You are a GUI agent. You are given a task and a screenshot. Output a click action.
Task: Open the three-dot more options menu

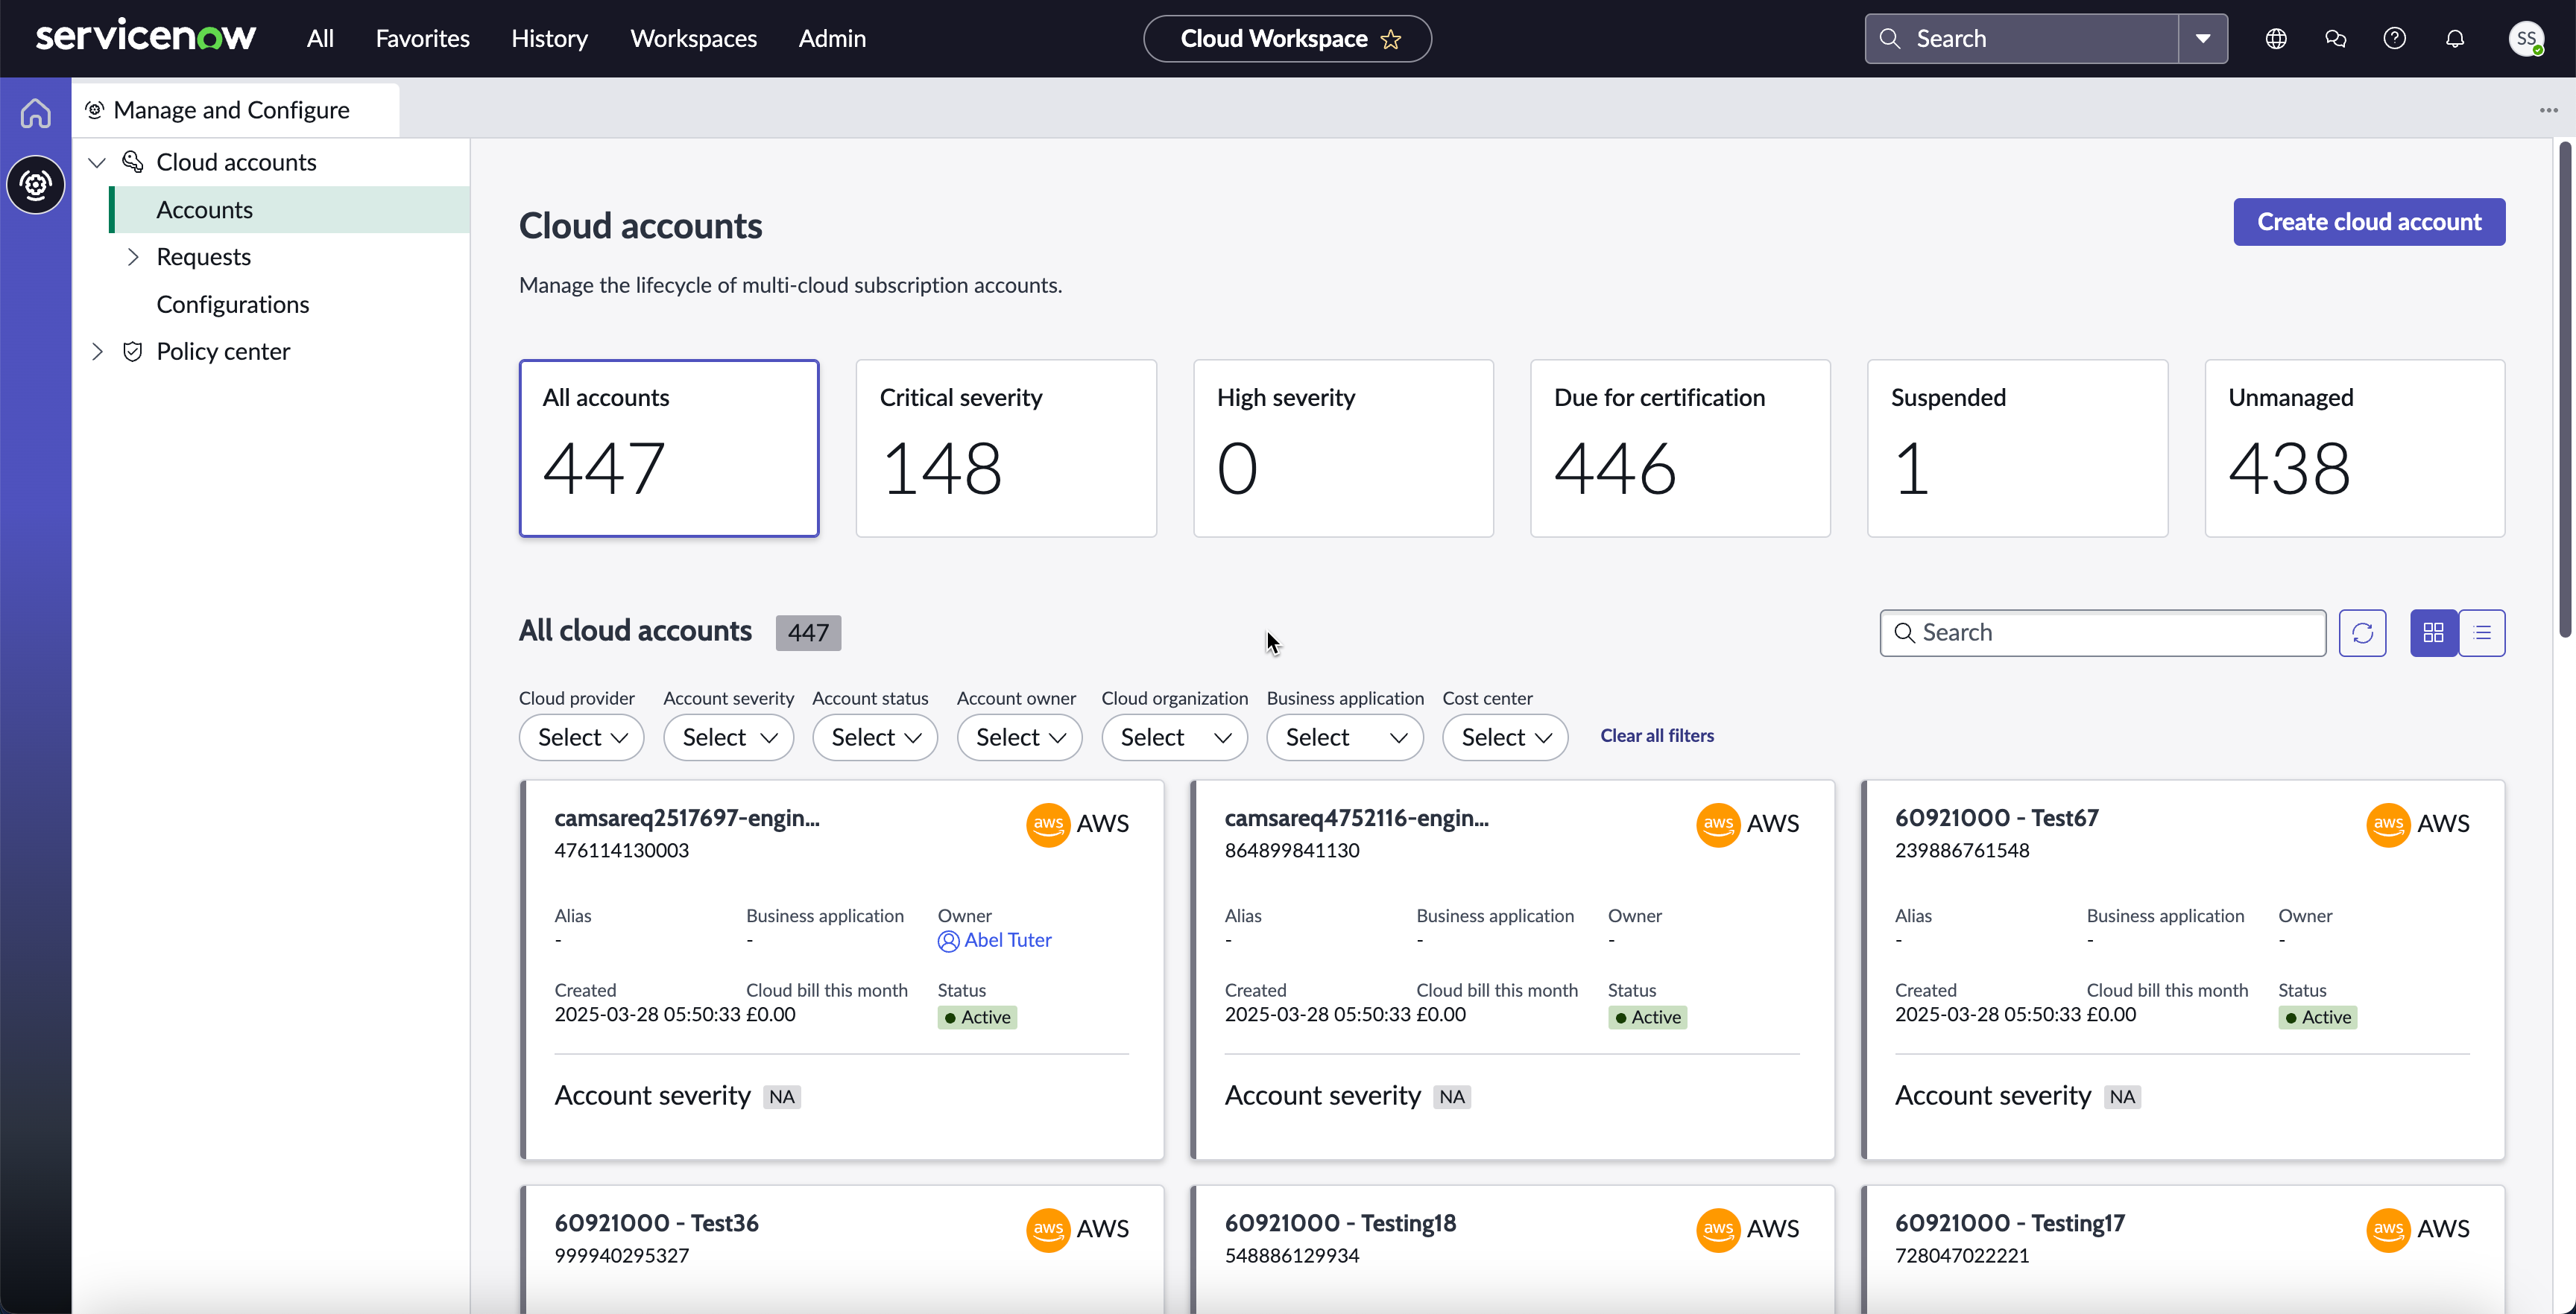click(2548, 110)
